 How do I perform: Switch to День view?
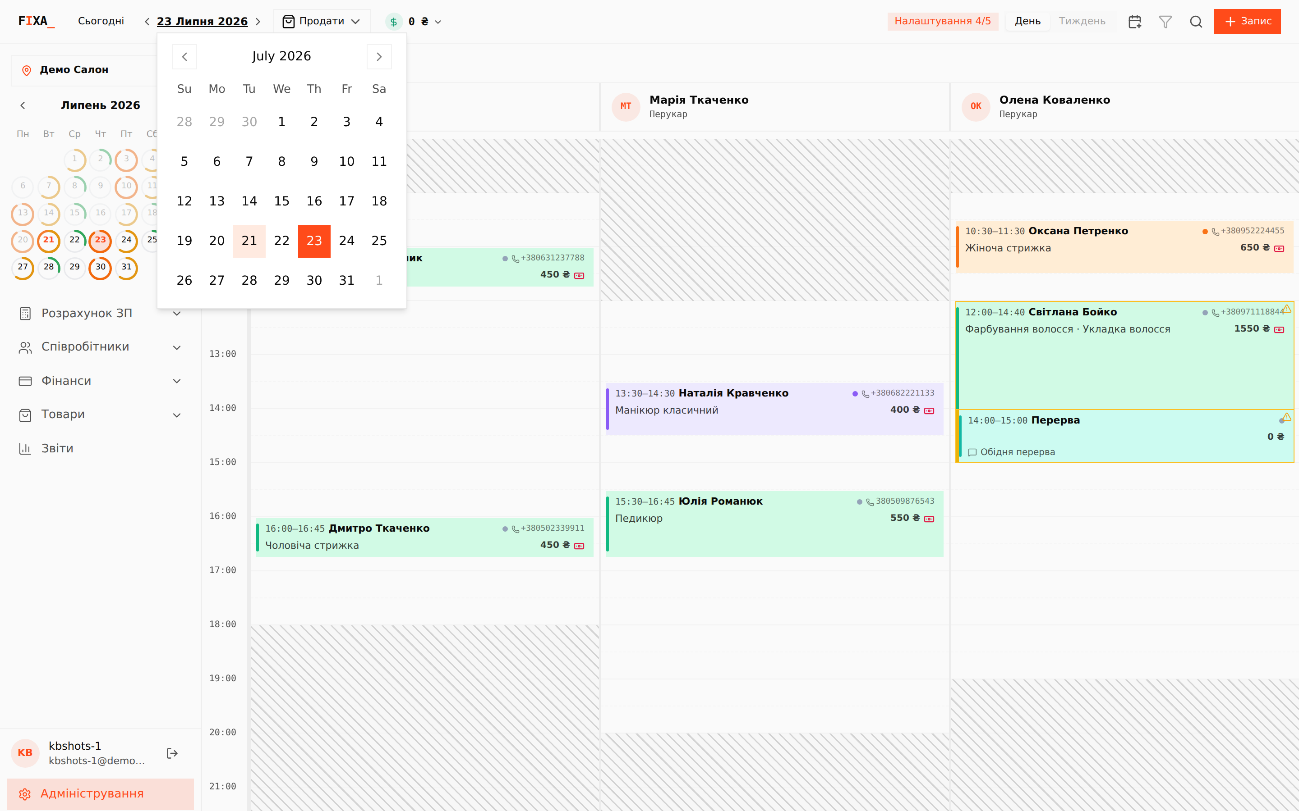[1027, 22]
